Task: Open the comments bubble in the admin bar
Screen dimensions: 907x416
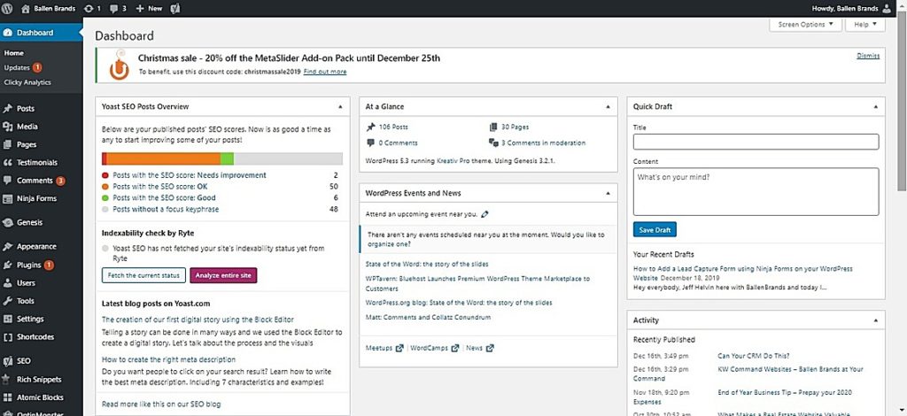Action: tap(113, 9)
